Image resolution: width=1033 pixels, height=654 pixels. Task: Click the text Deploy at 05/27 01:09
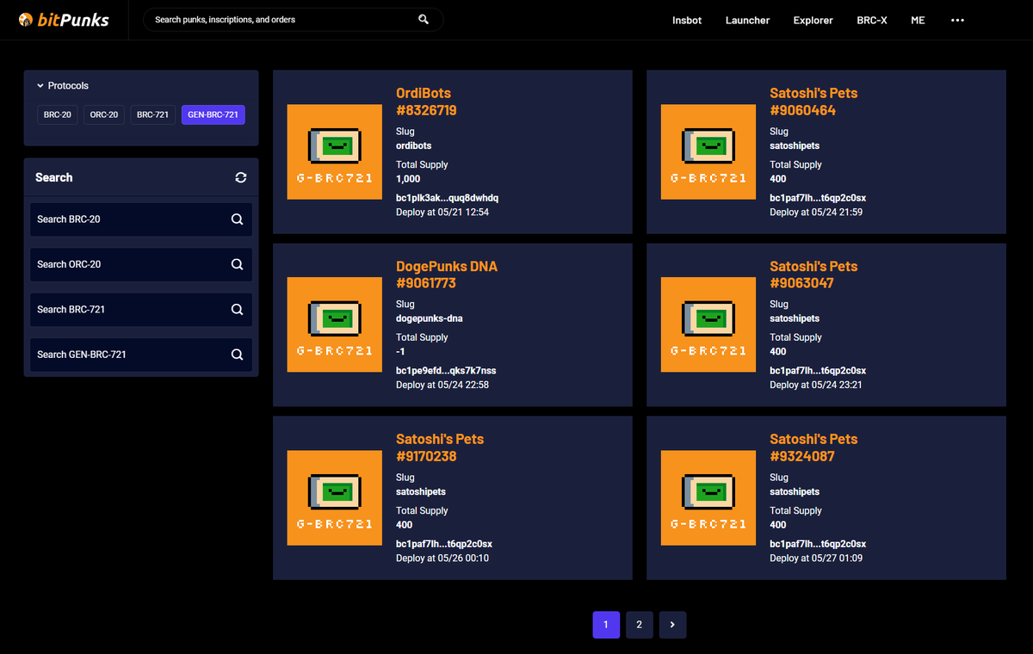click(x=816, y=558)
